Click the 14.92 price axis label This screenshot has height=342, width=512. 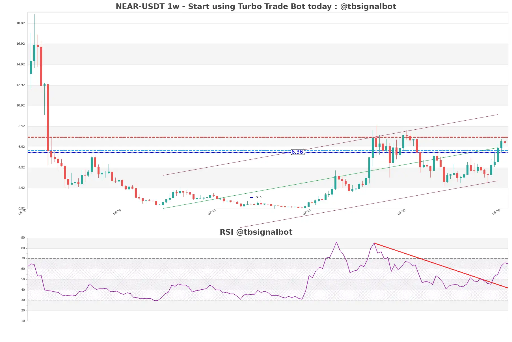click(x=21, y=65)
